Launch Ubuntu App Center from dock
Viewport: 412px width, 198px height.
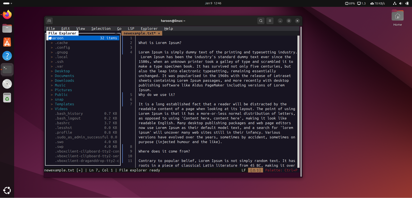7,42
